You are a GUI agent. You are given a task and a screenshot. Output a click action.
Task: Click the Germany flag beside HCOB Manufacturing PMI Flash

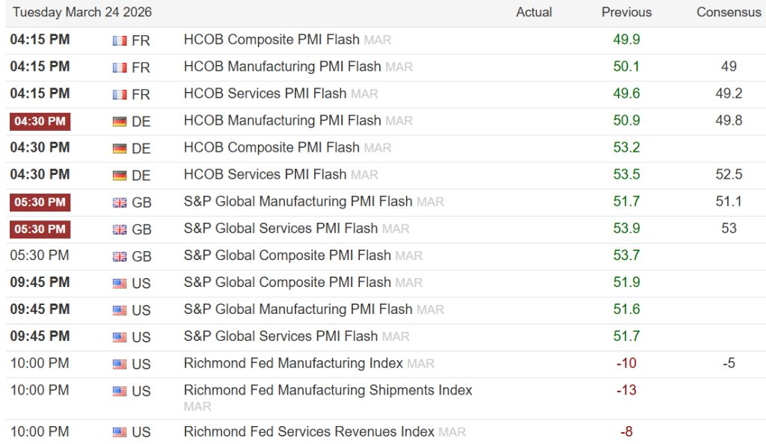click(120, 121)
